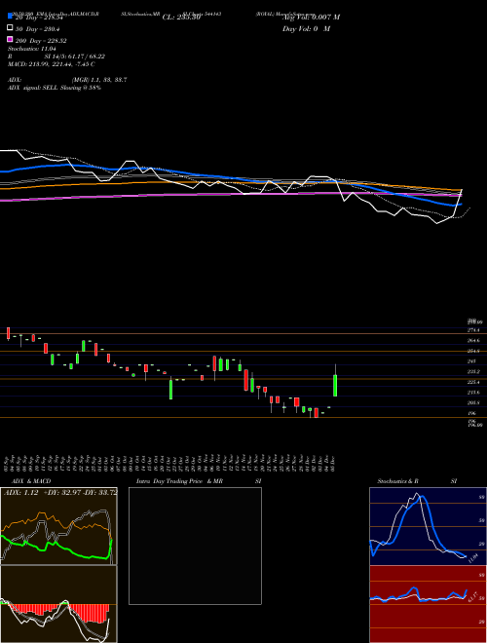The width and height of the screenshot is (487, 643).
Task: Click the empty Intra Day Trading Price panel
Action: tap(195, 546)
